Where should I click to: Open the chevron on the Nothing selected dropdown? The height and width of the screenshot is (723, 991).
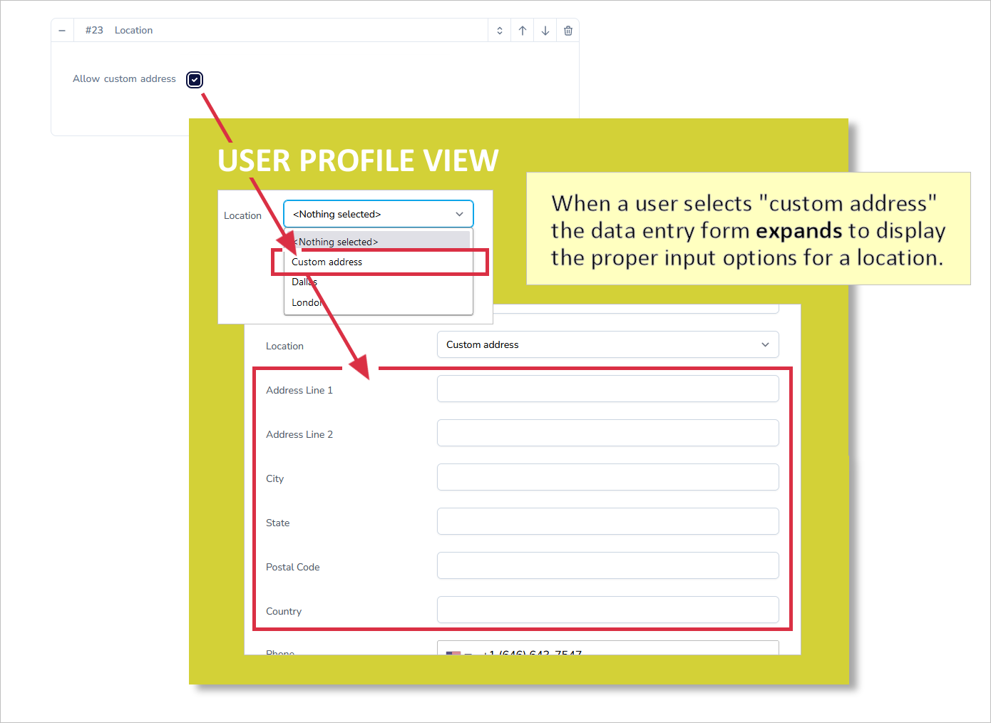pyautogui.click(x=459, y=214)
